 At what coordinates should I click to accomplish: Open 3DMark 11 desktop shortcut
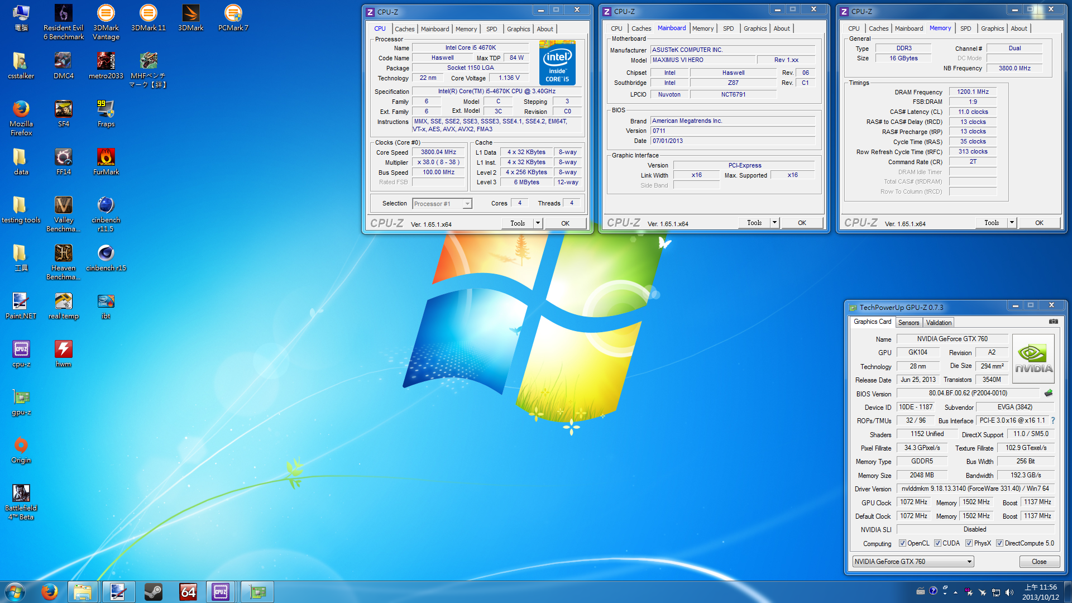pyautogui.click(x=148, y=18)
